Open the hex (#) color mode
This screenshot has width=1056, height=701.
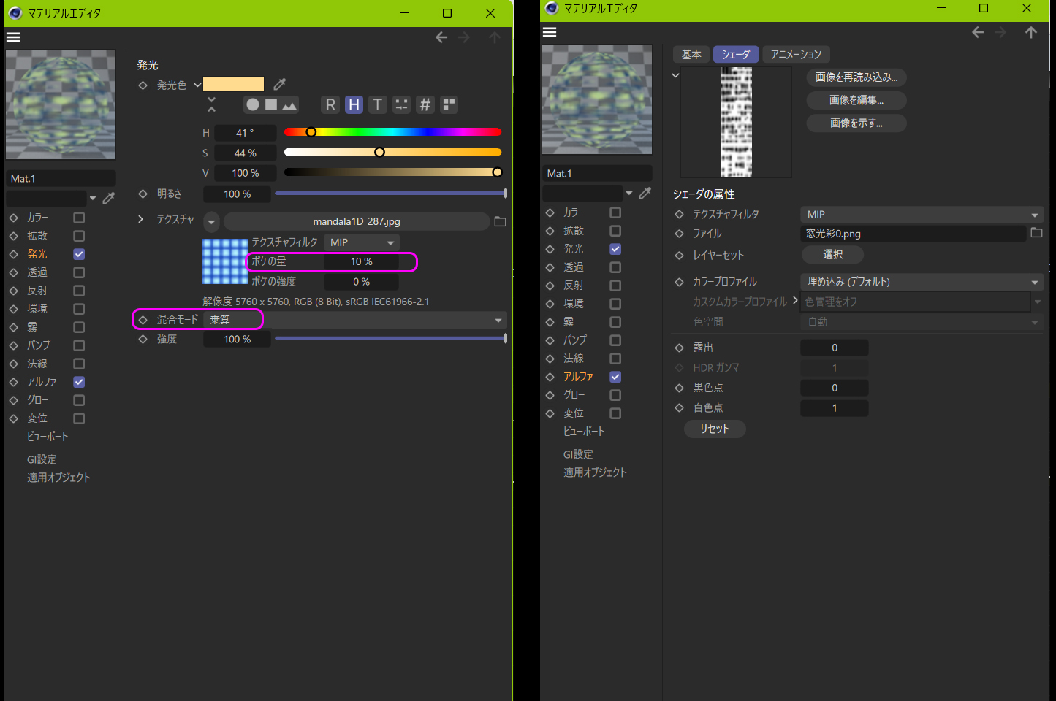pyautogui.click(x=425, y=104)
